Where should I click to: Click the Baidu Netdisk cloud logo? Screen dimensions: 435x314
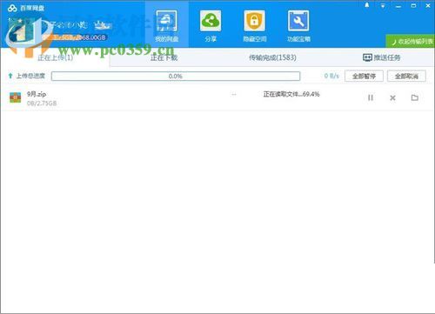click(x=12, y=8)
